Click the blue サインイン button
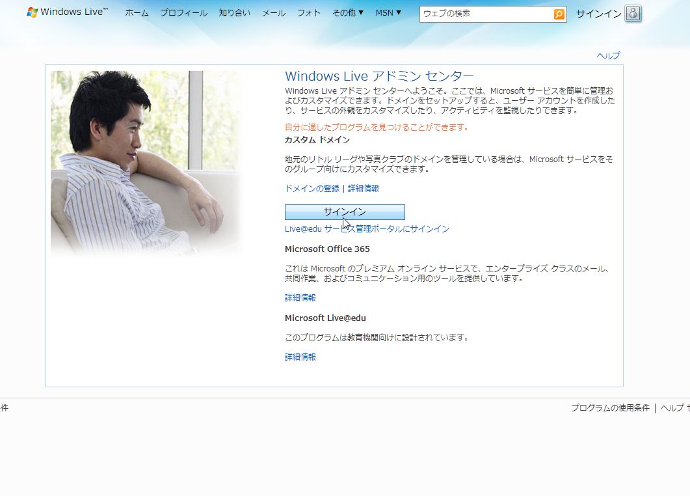Screen dimensions: 690x496 pos(345,212)
